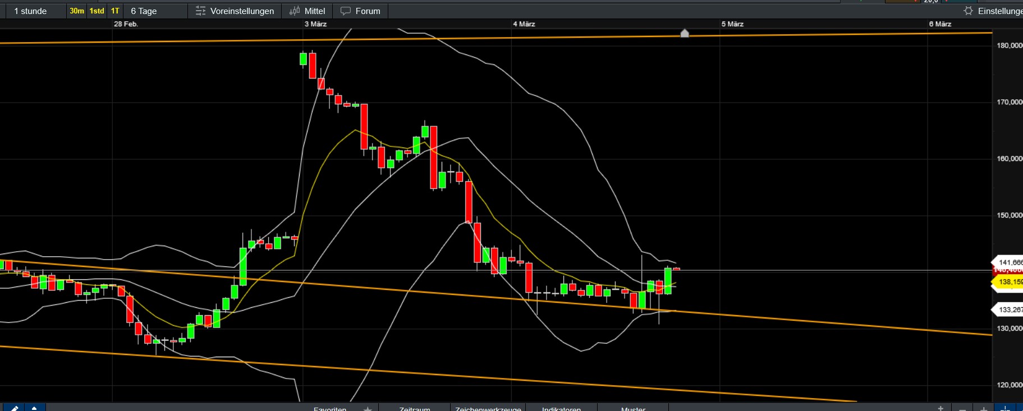
Task: Click the 6 März date label
Action: tap(940, 24)
